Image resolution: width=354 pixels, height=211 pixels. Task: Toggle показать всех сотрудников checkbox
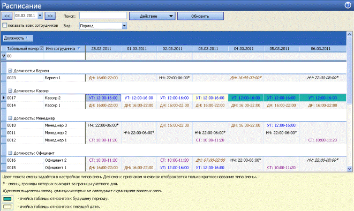(4, 25)
